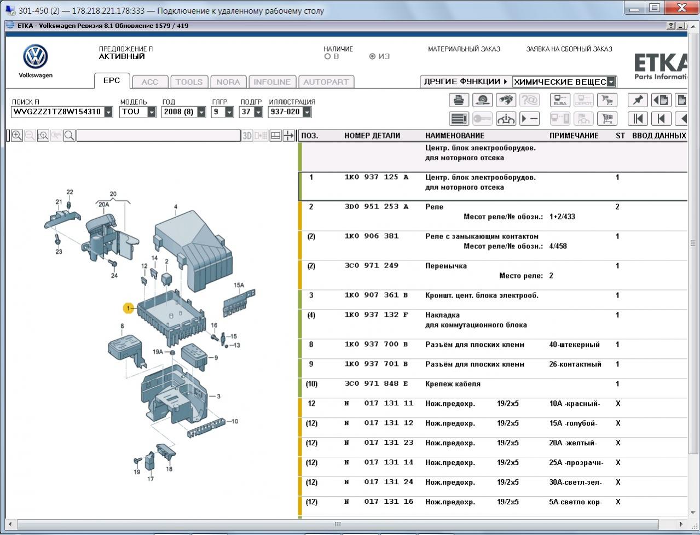Click the ETKA help question mark button
This screenshot has height=535, width=700.
(671, 26)
